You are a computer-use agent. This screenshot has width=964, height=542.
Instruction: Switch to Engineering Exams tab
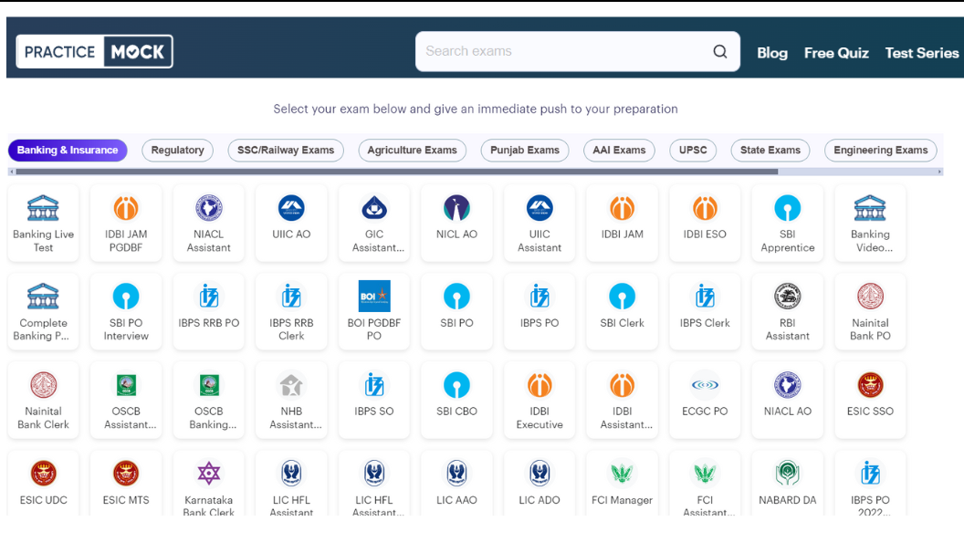[881, 150]
